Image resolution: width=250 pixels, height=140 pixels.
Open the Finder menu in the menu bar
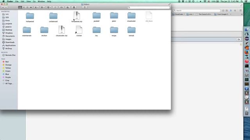(10, 1)
